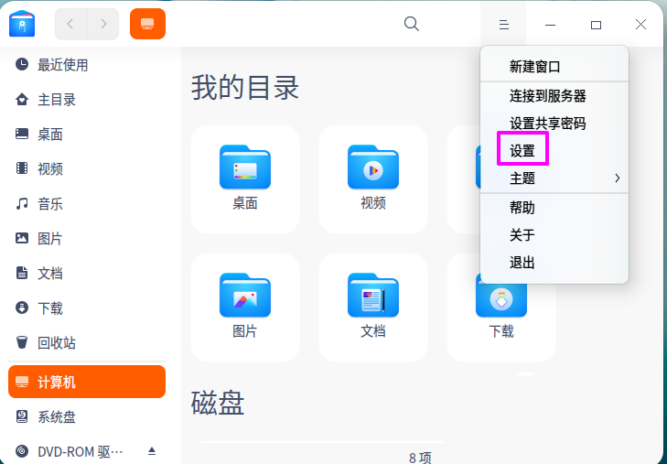Select 桌面 in the sidebar
This screenshot has width=667, height=464.
[x=87, y=135]
